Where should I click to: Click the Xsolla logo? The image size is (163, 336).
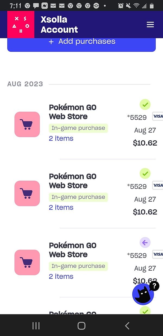(x=21, y=24)
